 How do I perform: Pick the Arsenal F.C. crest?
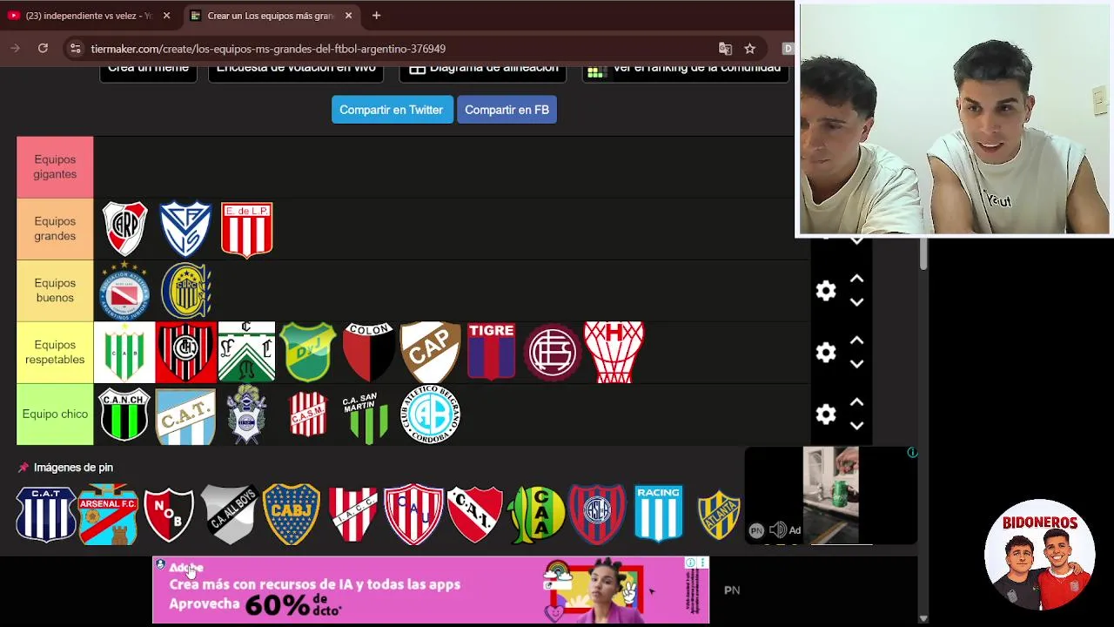coord(108,515)
